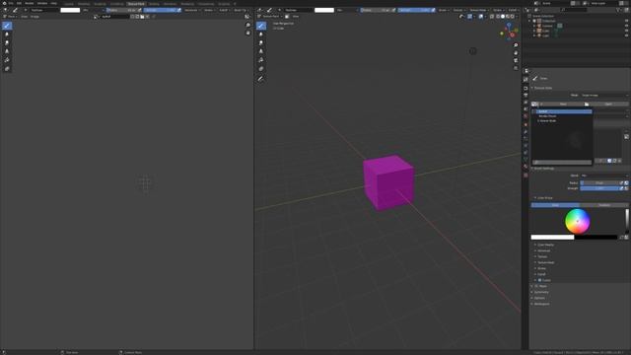Hide the Light object in the outliner
The height and width of the screenshot is (355, 631).
pos(626,35)
